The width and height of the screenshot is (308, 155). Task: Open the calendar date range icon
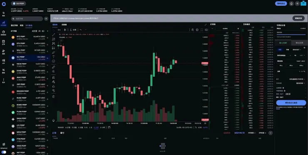tap(109, 127)
